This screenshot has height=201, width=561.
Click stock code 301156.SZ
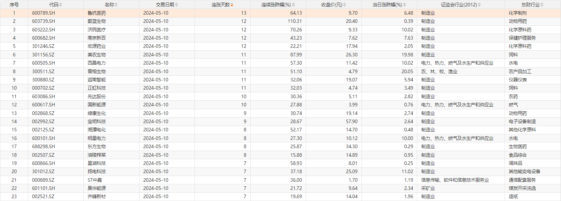(43, 55)
